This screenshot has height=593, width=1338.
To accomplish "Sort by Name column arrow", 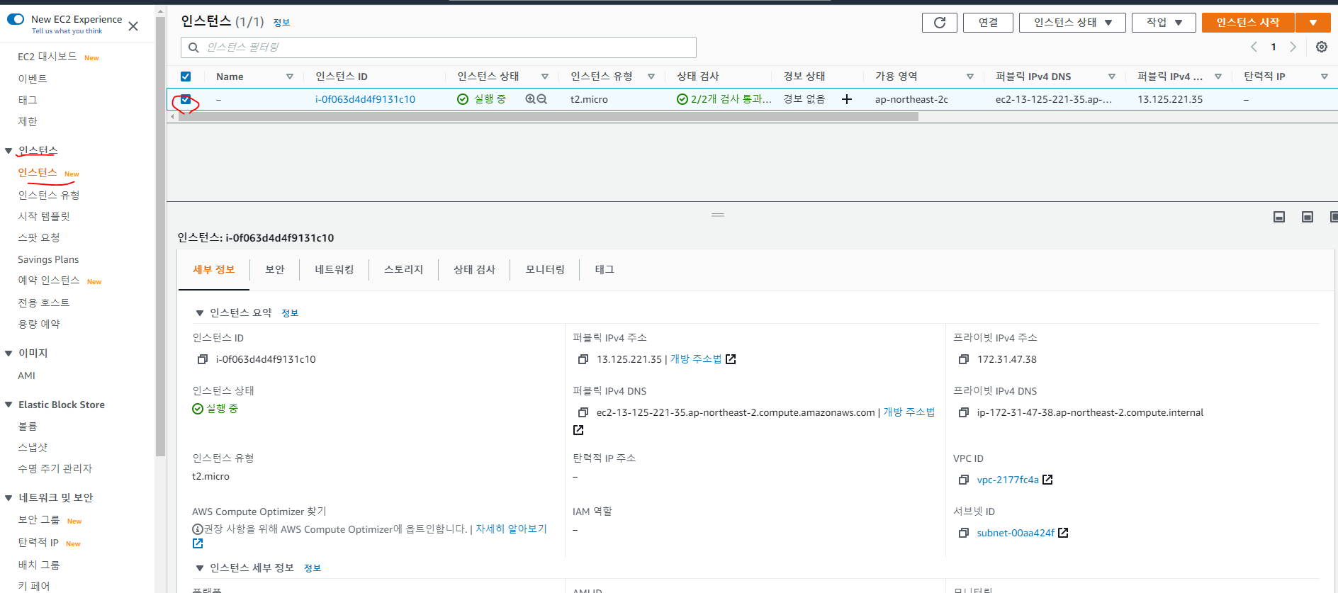I will [290, 77].
